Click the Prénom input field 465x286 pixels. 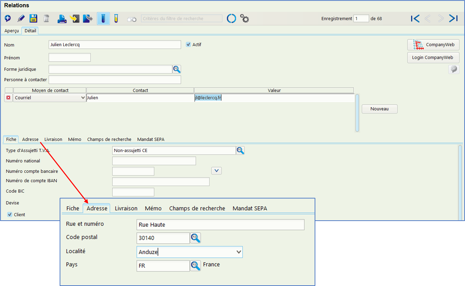70,57
